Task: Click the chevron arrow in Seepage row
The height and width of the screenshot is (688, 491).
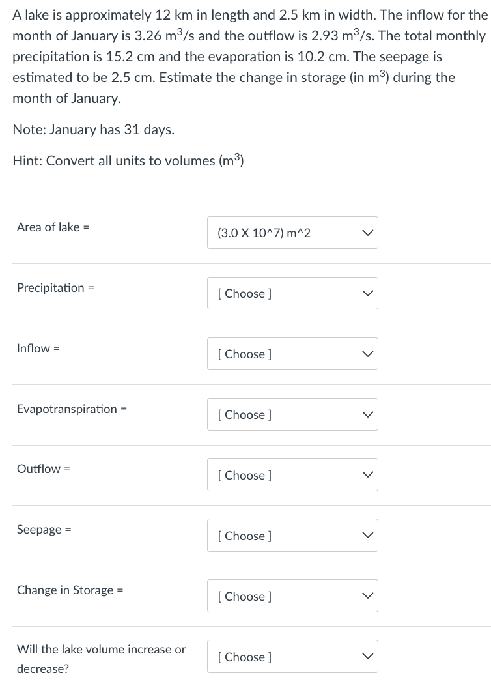Action: pos(368,536)
